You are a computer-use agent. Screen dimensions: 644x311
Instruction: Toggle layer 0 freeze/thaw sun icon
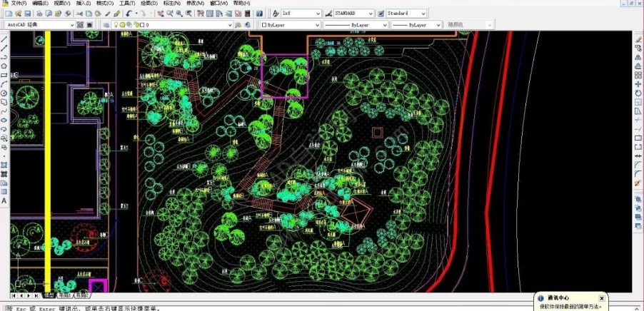pos(122,25)
